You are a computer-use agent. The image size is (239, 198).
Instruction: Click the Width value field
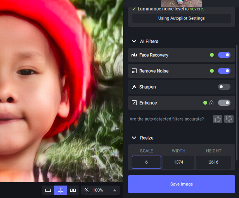click(178, 162)
